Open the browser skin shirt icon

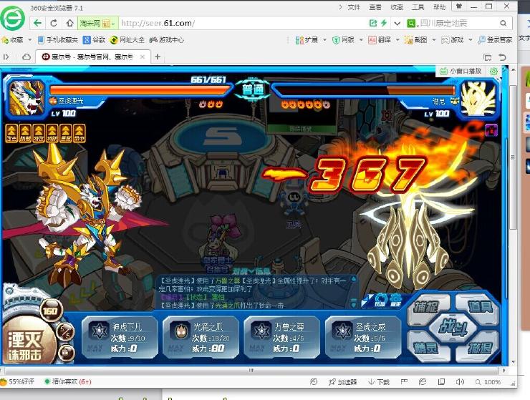pos(459,6)
